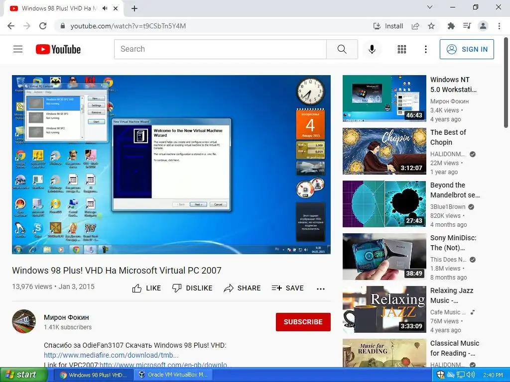Open the network connection tray icon
This screenshot has width=510, height=382.
[x=460, y=375]
